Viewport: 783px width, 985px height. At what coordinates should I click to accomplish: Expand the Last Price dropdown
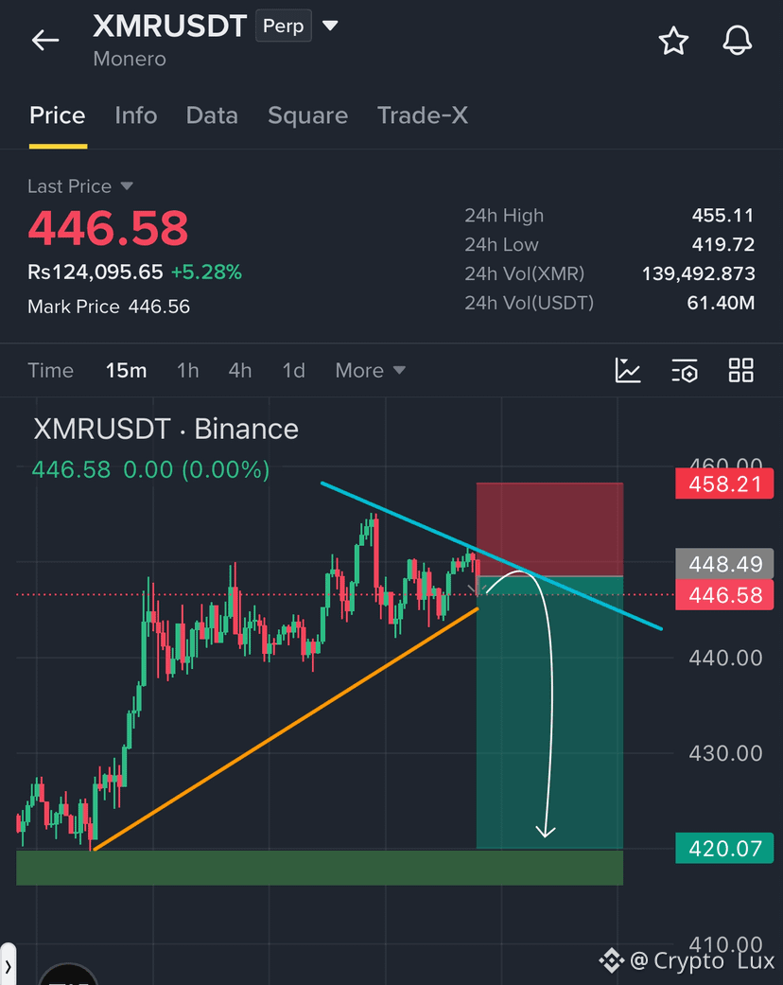[x=127, y=186]
